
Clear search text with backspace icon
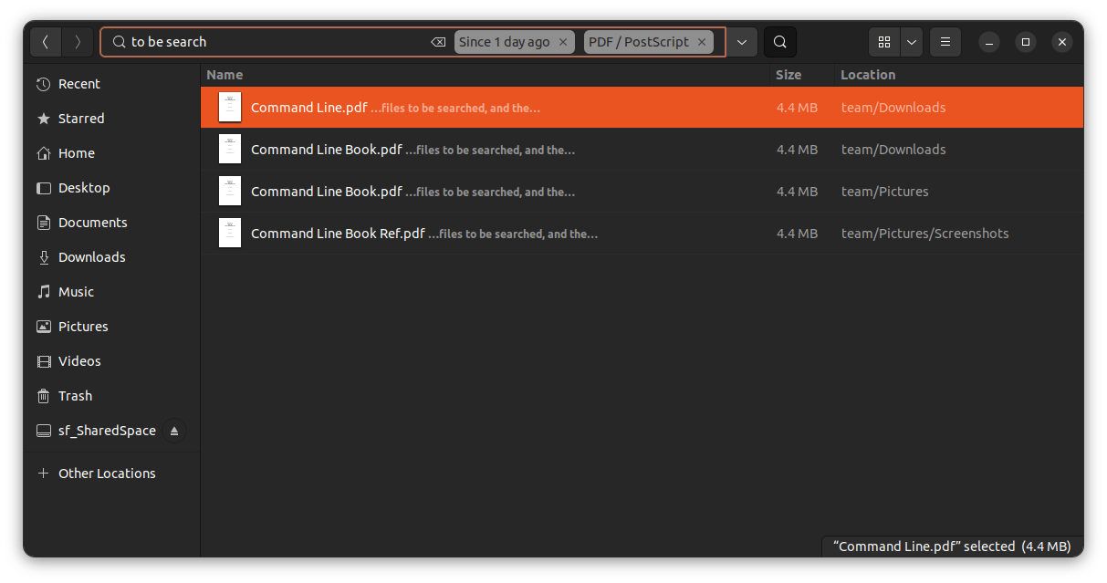[438, 42]
